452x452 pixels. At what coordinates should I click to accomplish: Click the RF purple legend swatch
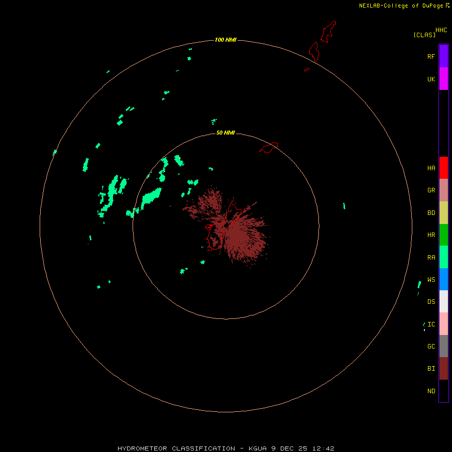[x=443, y=56]
